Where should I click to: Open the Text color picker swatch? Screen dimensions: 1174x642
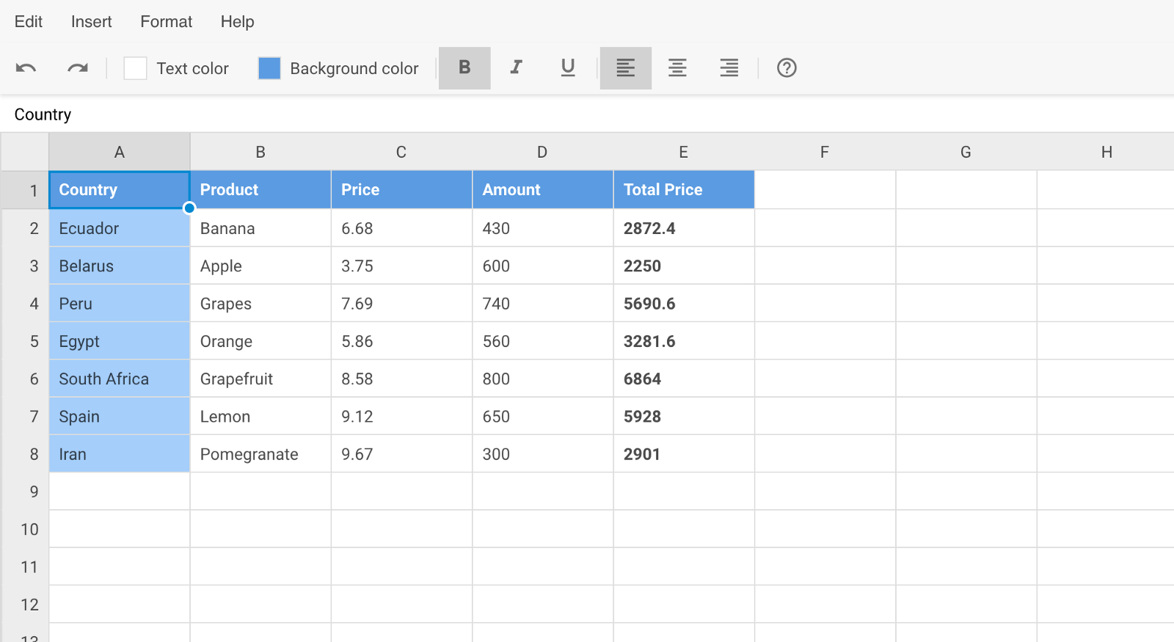pos(135,68)
